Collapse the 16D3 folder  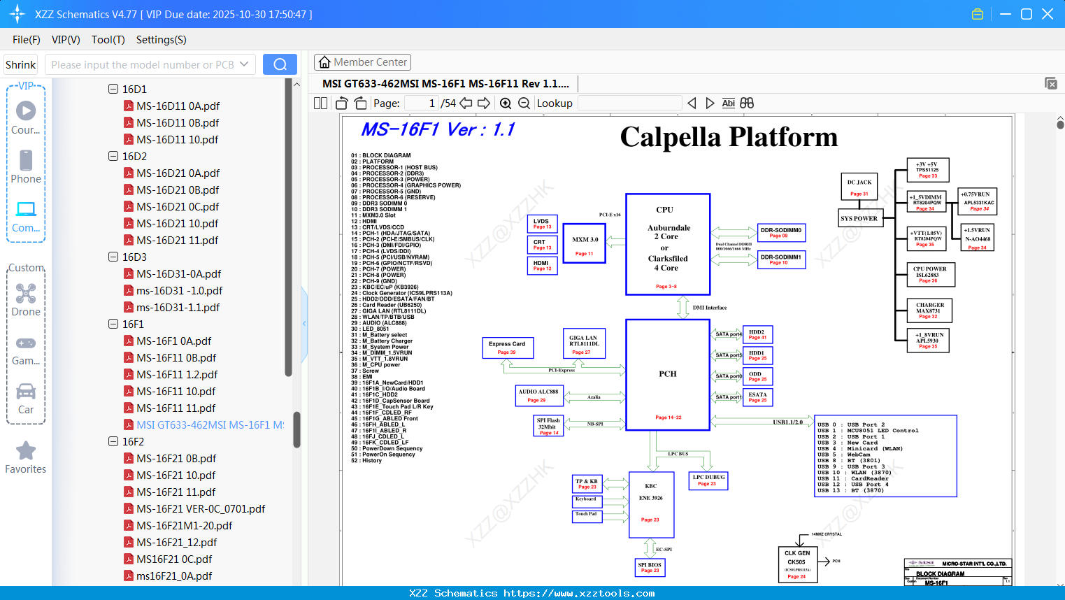(x=113, y=257)
